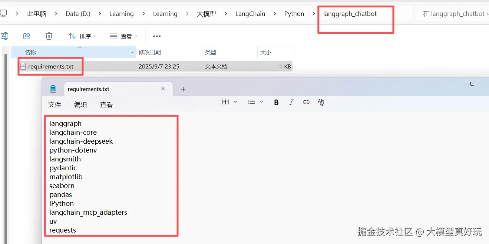The height and width of the screenshot is (244, 489).
Task: Click the uv line in text
Action: tap(53, 221)
